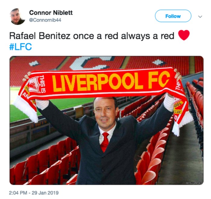Select the tweet text about Rafael Benitez
Image resolution: width=211 pixels, height=199 pixels.
92,36
